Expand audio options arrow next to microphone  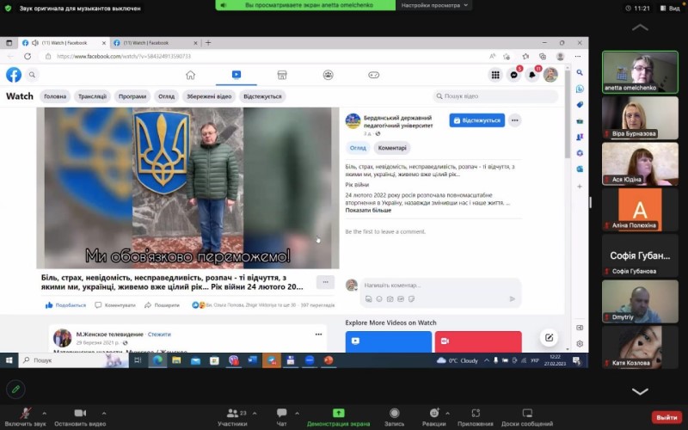[44, 413]
